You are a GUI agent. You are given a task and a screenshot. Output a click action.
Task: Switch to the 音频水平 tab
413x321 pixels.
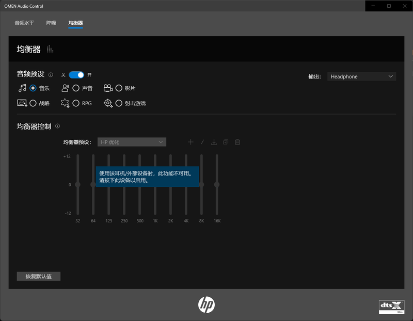tap(24, 23)
